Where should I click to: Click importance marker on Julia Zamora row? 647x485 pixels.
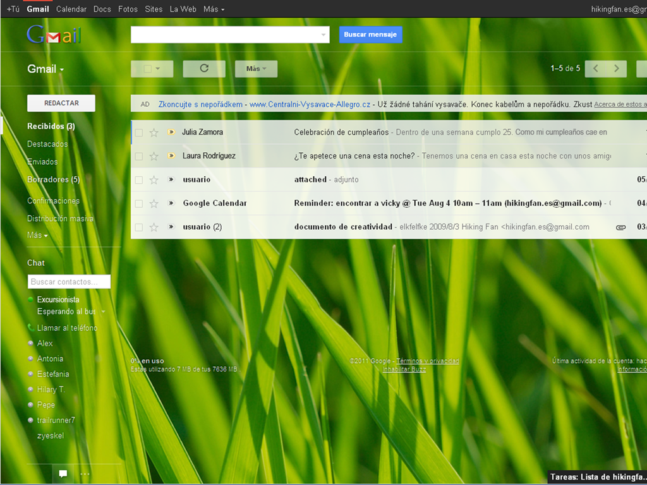171,132
